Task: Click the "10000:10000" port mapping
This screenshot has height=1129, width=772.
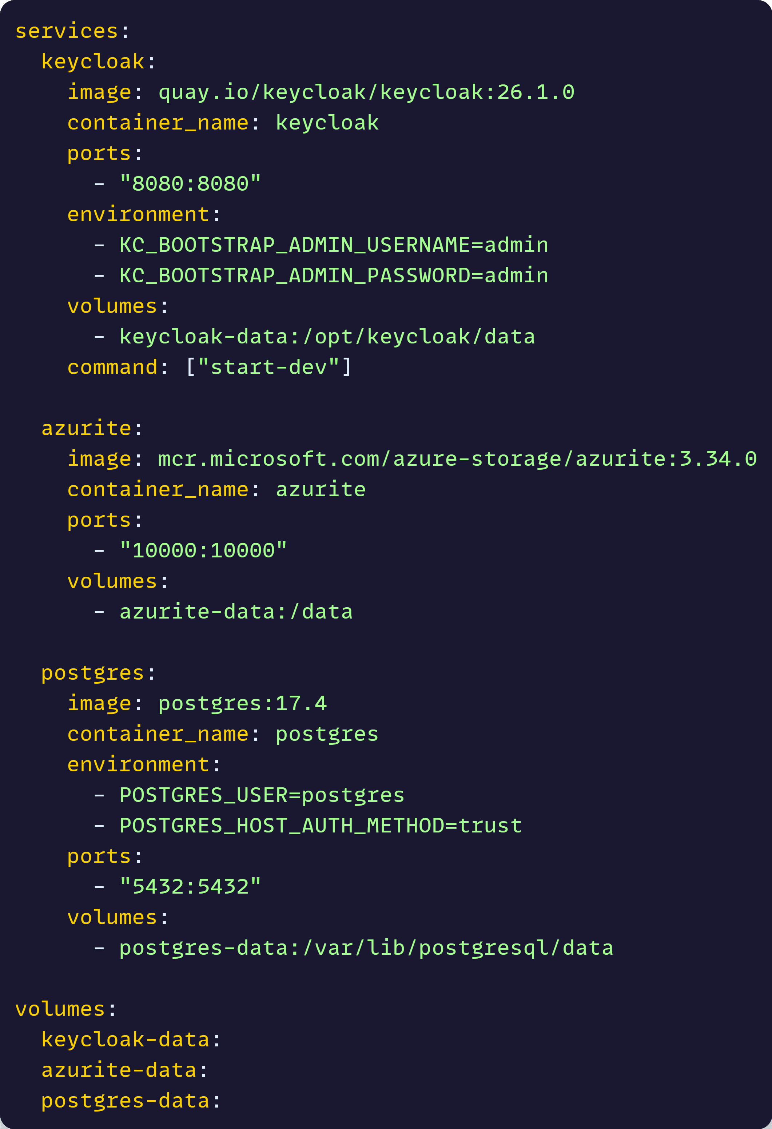Action: click(x=204, y=550)
